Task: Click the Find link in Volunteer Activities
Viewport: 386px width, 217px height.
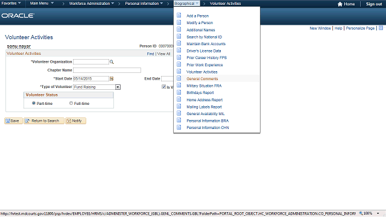Action: pos(150,54)
